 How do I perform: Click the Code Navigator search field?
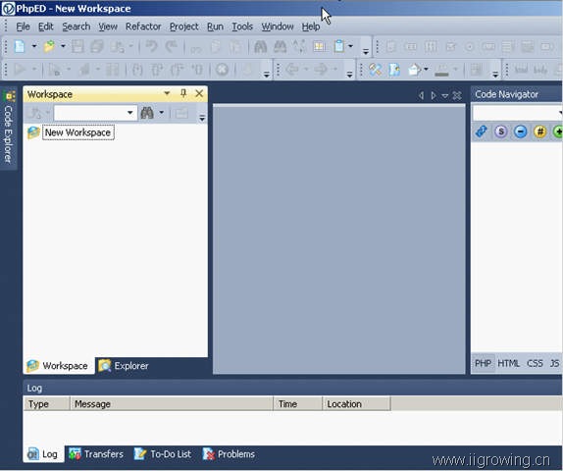click(517, 113)
